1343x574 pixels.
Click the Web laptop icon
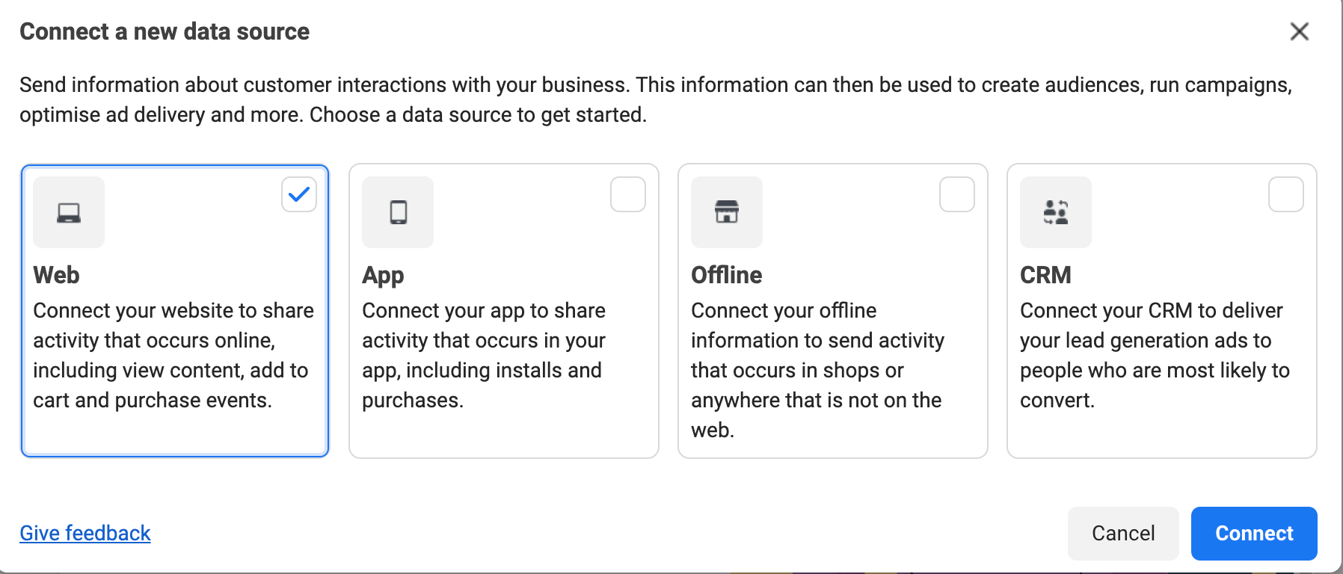69,213
